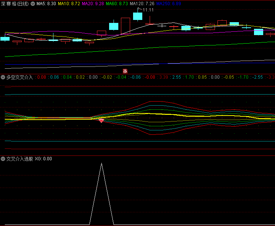The image size is (275, 226).
Task: Select the MA120: 7.26 label
Action: tap(142, 3)
